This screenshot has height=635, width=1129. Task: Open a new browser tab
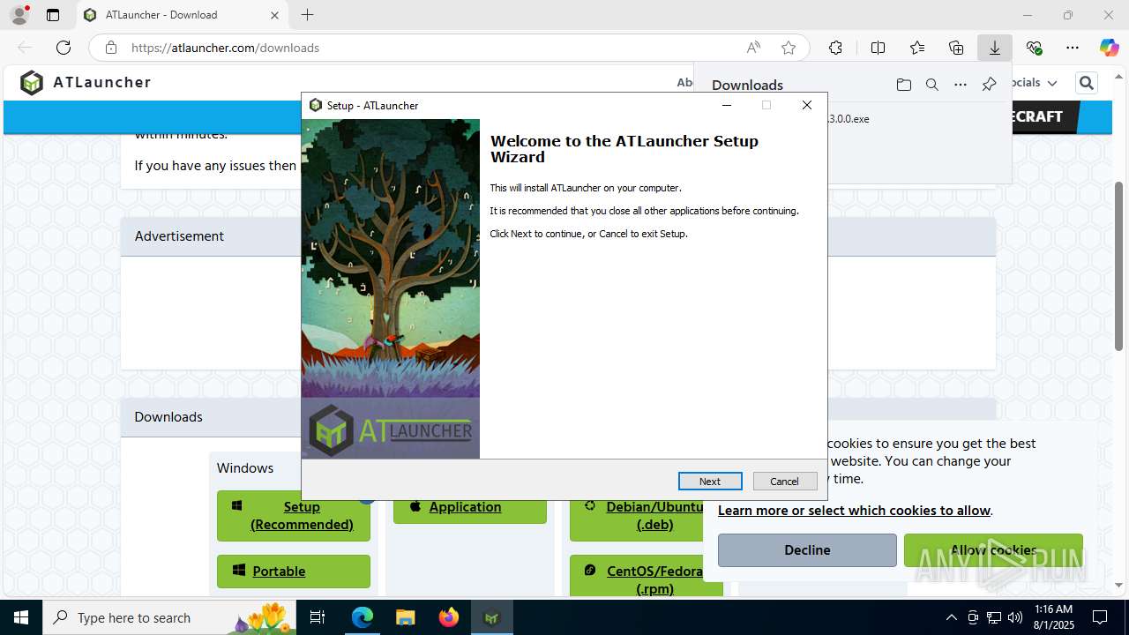tap(307, 15)
